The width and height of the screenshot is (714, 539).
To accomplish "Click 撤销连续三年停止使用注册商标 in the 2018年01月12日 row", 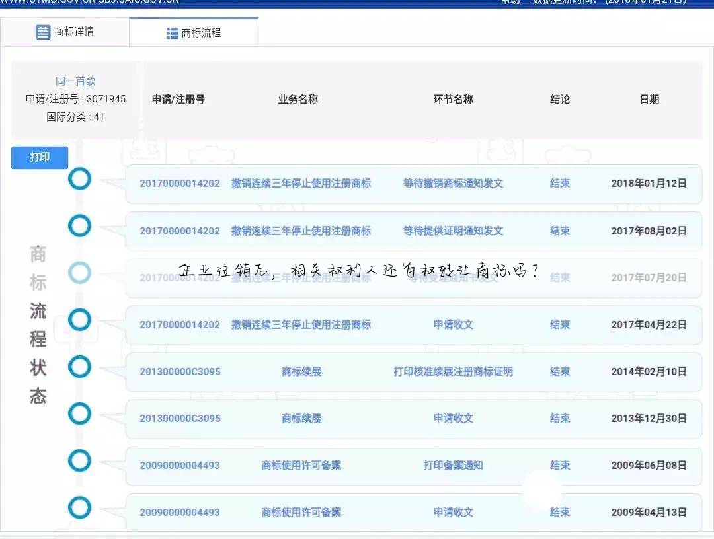I will [x=301, y=184].
